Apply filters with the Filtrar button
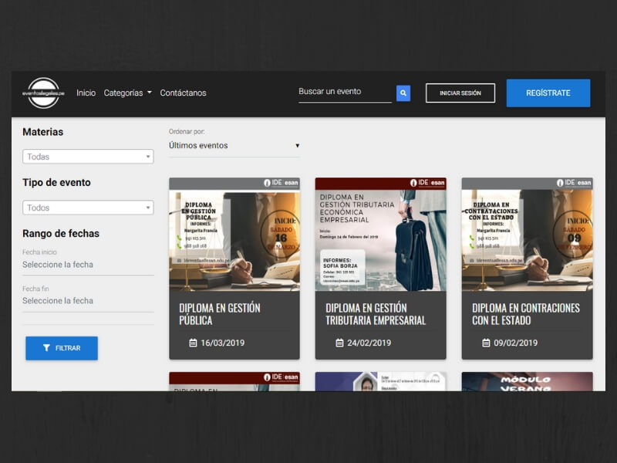617x463 pixels. tap(62, 348)
